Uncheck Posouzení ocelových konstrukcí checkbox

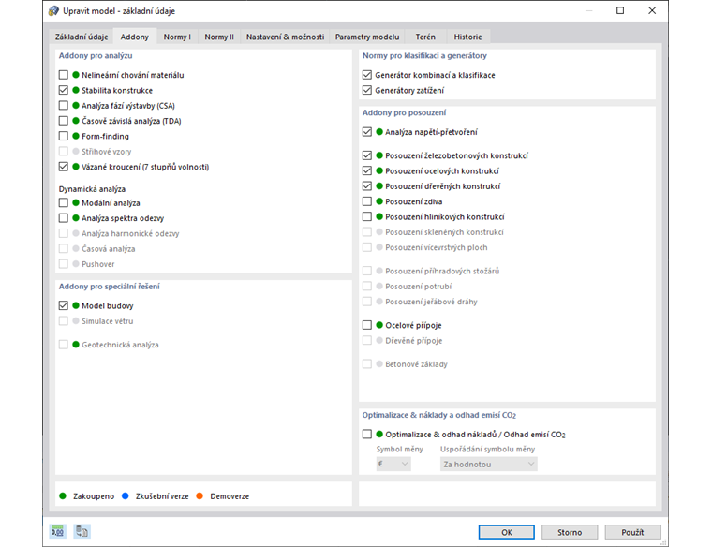(367, 170)
